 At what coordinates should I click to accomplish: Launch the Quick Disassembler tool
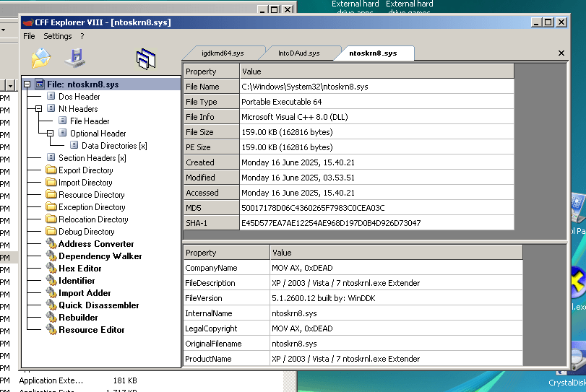tap(98, 305)
